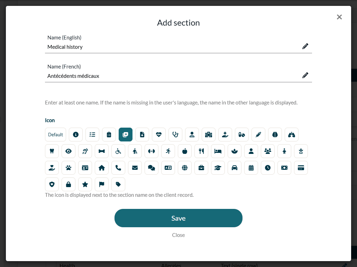Edit the French name with pencil icon

(305, 75)
